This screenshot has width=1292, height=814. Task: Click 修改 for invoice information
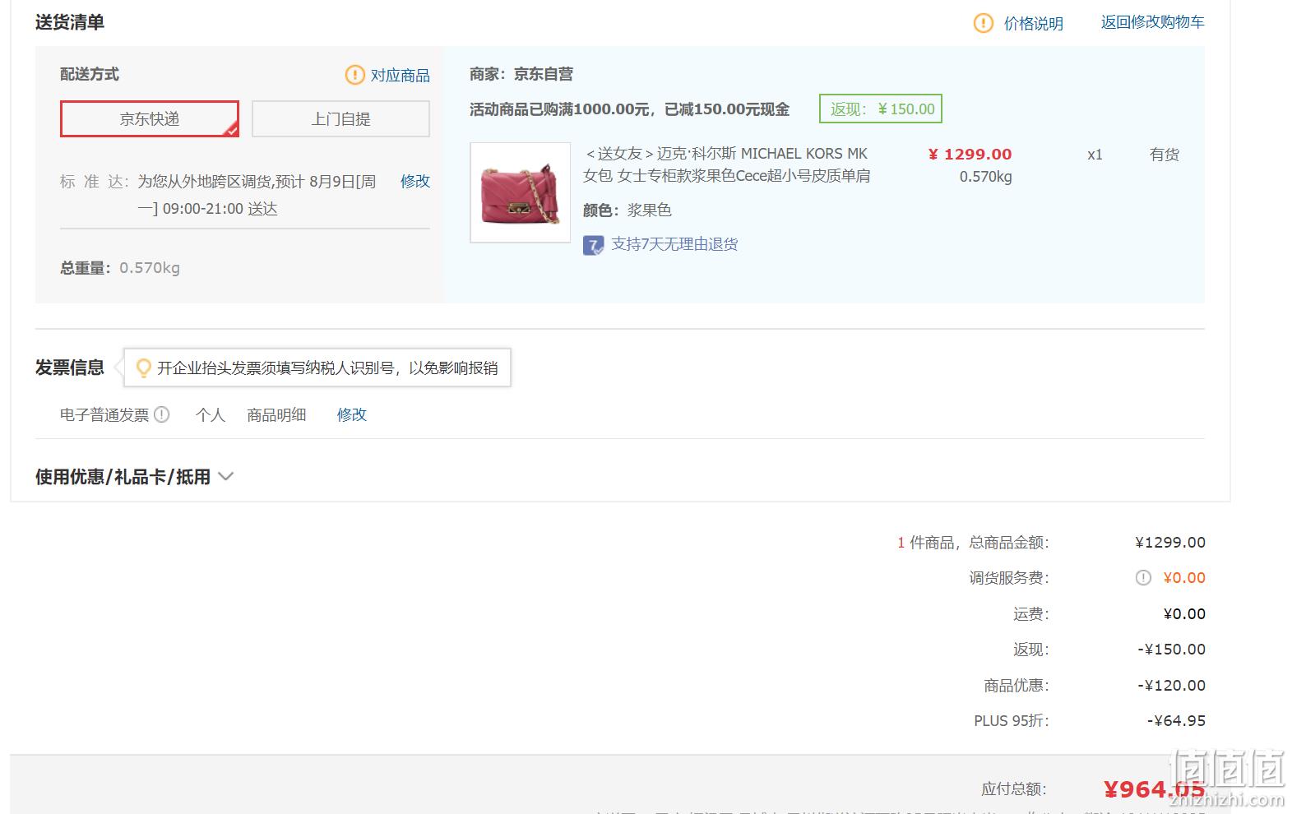point(351,414)
